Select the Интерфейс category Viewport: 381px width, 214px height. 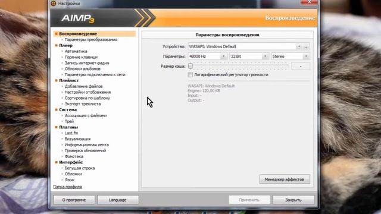coord(71,162)
